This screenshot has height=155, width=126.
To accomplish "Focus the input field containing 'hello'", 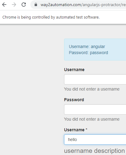I will coord(95,139).
